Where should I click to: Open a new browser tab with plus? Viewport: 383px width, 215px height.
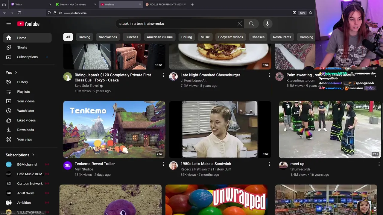pyautogui.click(x=192, y=4)
